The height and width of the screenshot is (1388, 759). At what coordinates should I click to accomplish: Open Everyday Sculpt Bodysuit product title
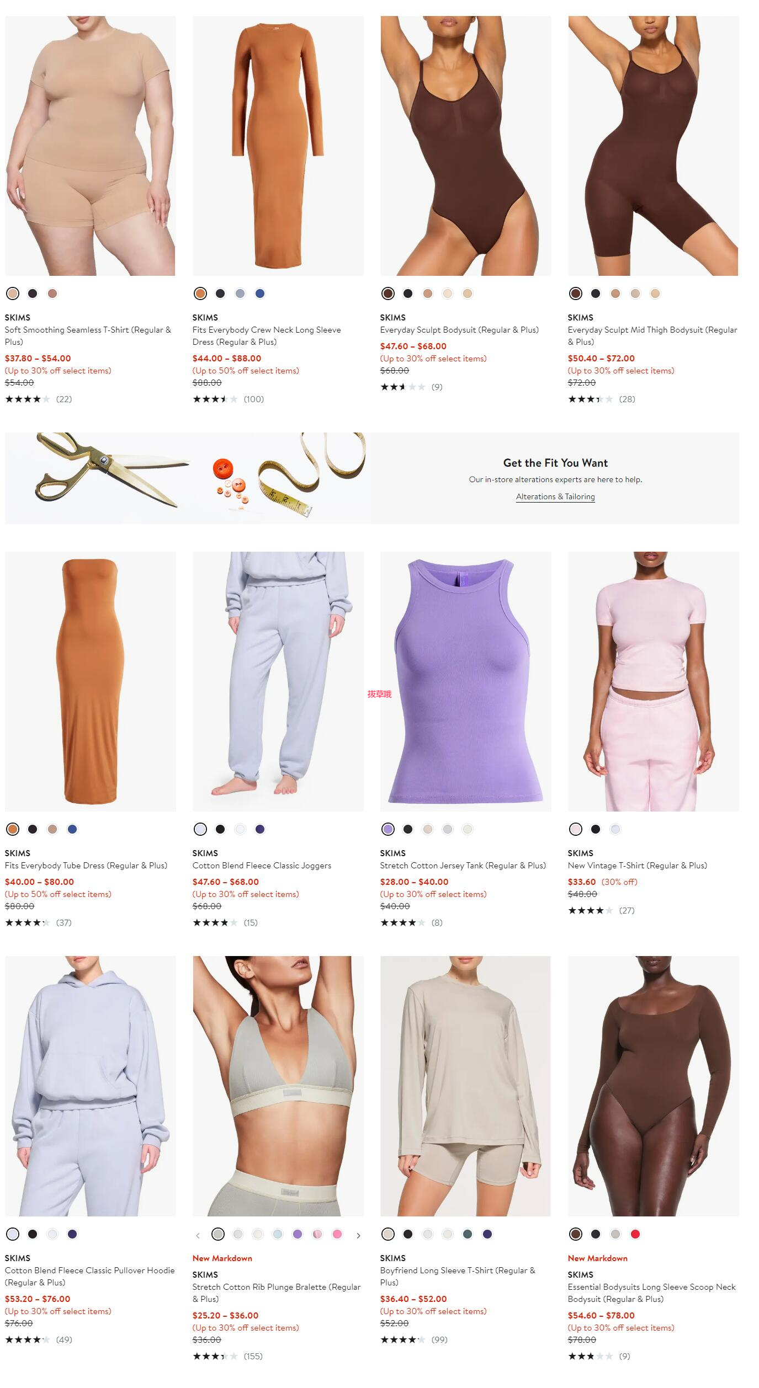459,330
